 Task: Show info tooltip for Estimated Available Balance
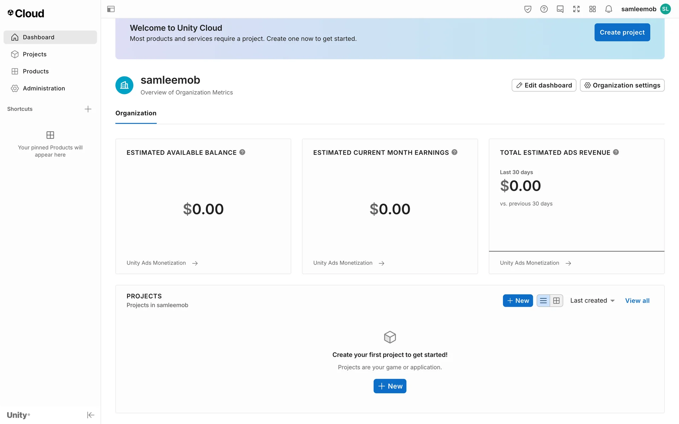[x=242, y=152]
